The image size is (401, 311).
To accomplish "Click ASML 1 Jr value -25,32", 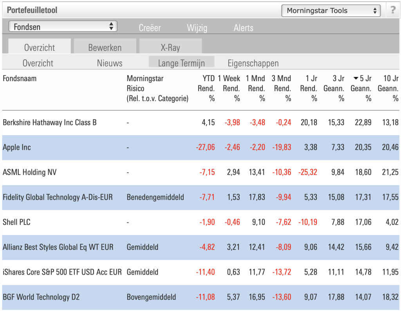I will coord(308,172).
